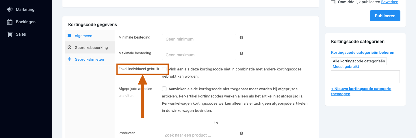Select Alle kortingscode categorieën tab
Image resolution: width=416 pixels, height=138 pixels.
pyautogui.click(x=359, y=61)
